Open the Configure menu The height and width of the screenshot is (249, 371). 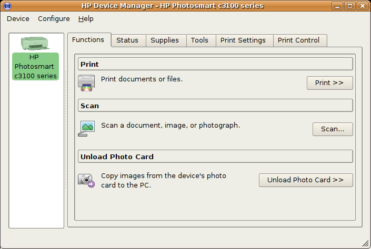pyautogui.click(x=54, y=19)
